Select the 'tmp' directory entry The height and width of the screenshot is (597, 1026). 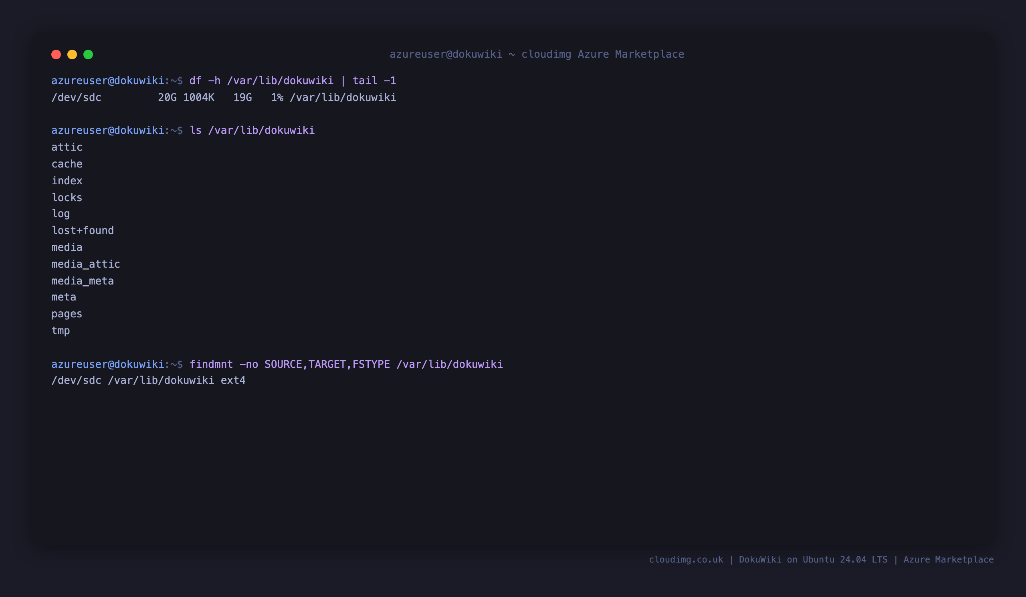click(61, 331)
